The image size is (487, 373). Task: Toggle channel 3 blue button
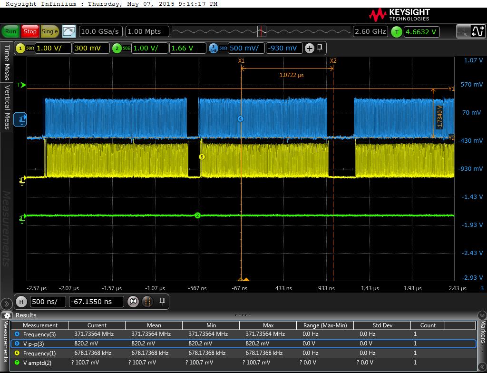pyautogui.click(x=214, y=48)
